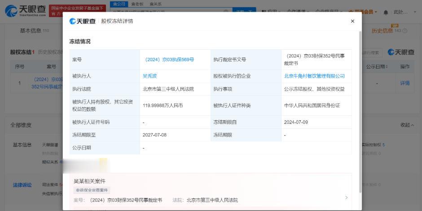The image size is (422, 211).
Task: Close the 股权冻结详情 dialog
Action: click(x=352, y=21)
